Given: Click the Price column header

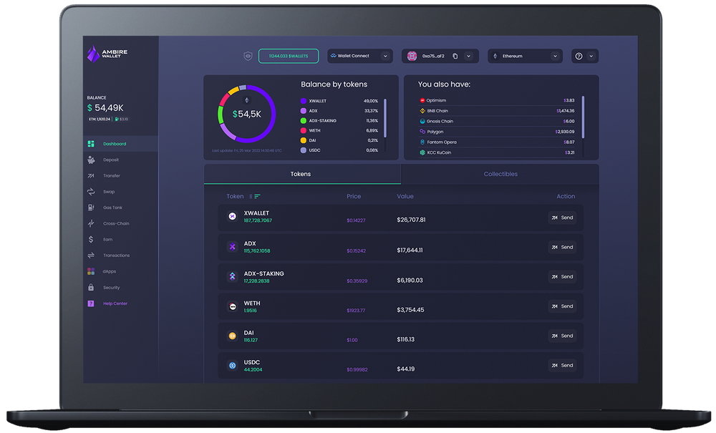Looking at the screenshot, I should (354, 196).
